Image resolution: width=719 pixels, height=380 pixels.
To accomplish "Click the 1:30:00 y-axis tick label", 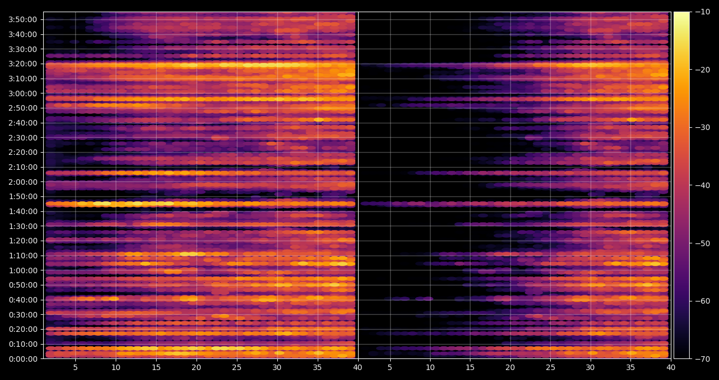I will click(23, 226).
